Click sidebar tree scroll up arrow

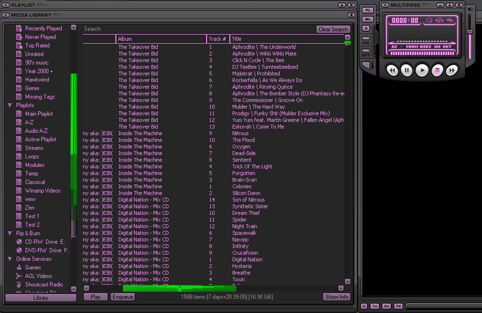pos(74,28)
